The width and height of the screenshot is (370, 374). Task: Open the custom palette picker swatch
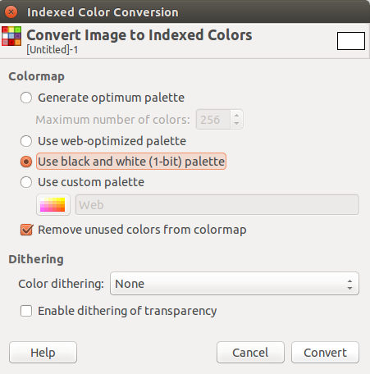[x=53, y=205]
